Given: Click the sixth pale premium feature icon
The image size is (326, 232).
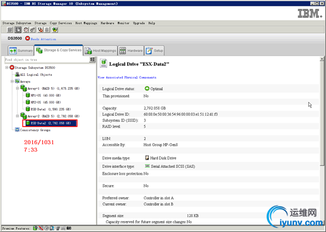Looking at the screenshot, I should point(63,228).
